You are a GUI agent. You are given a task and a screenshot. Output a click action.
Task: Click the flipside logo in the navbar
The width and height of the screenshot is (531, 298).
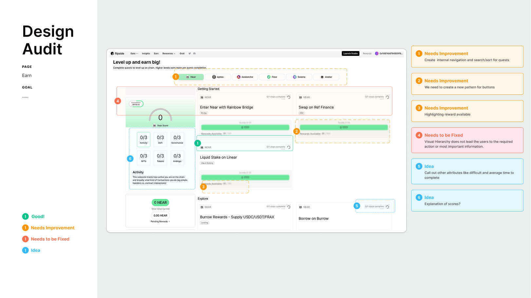(x=117, y=54)
